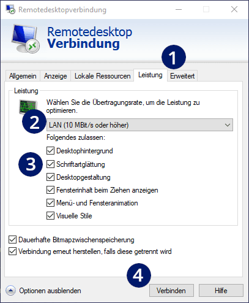Toggle the Schriftartglättung checkbox
The width and height of the screenshot is (249, 303).
(x=50, y=164)
